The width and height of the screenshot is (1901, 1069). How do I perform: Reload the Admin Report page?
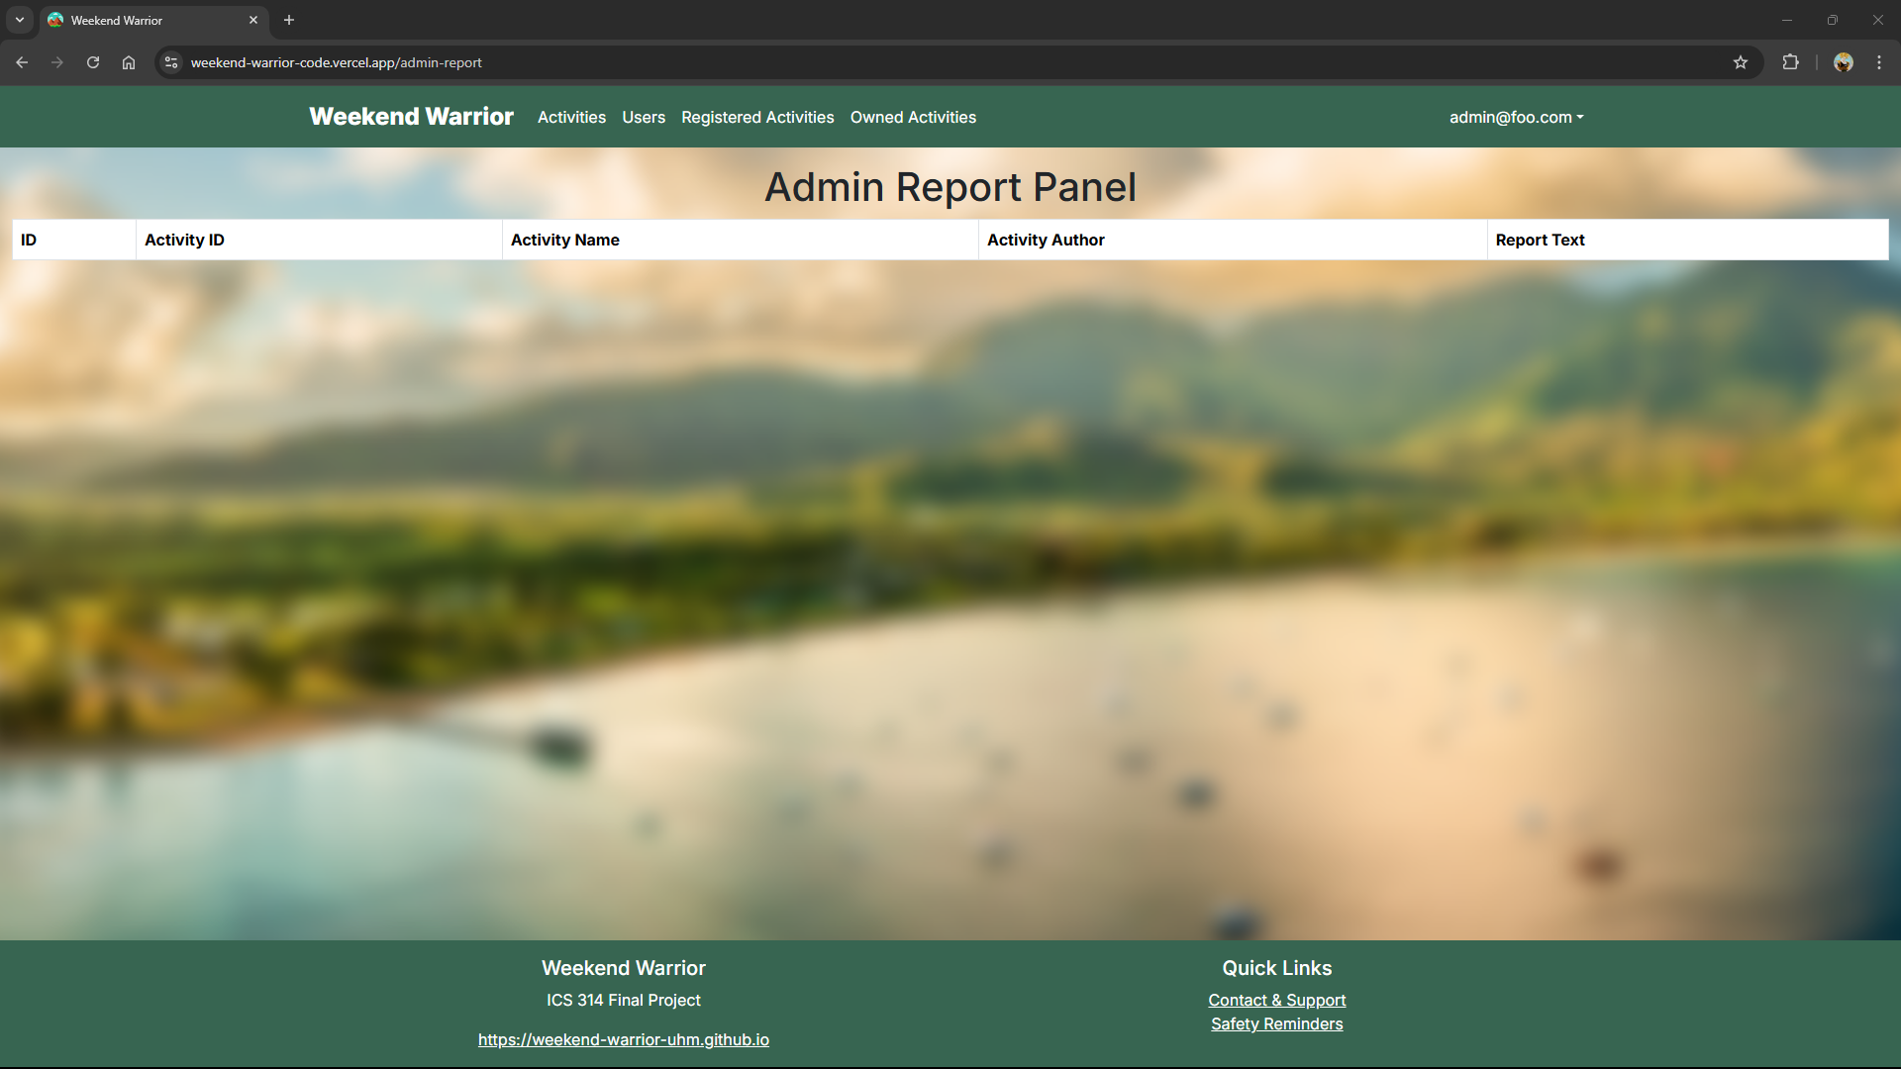point(92,61)
